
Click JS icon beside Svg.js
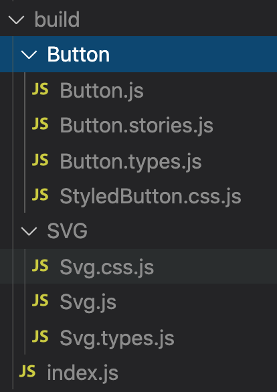pyautogui.click(x=40, y=301)
